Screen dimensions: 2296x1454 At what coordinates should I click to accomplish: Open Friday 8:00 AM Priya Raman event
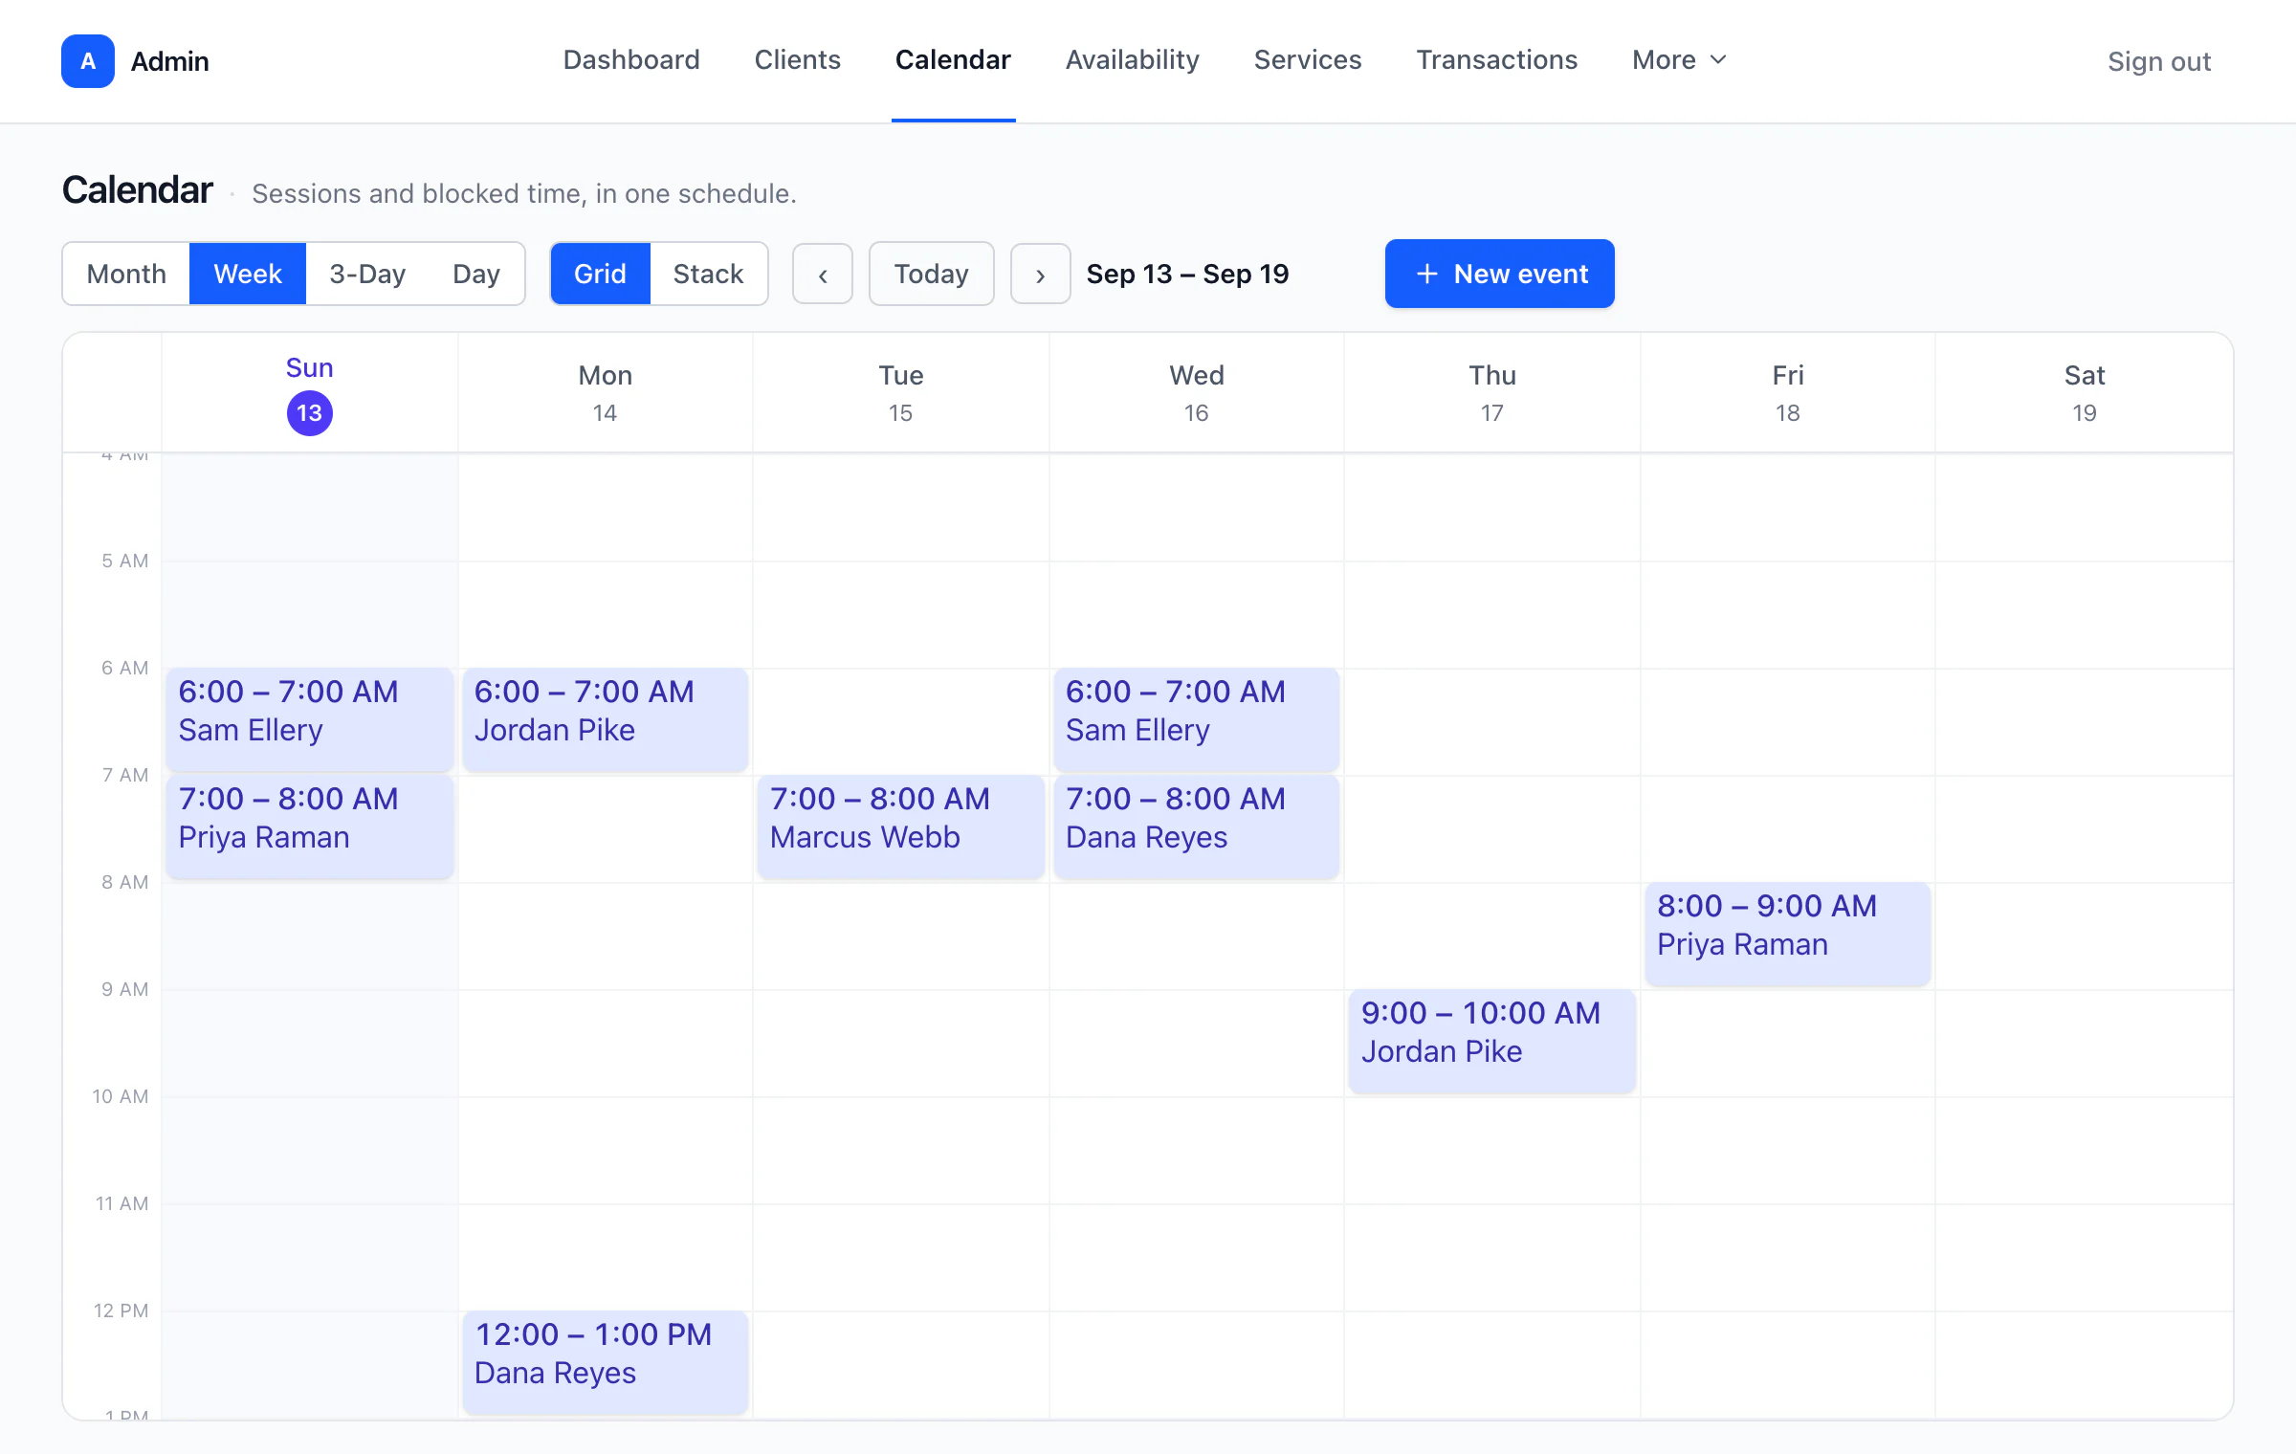[1788, 934]
